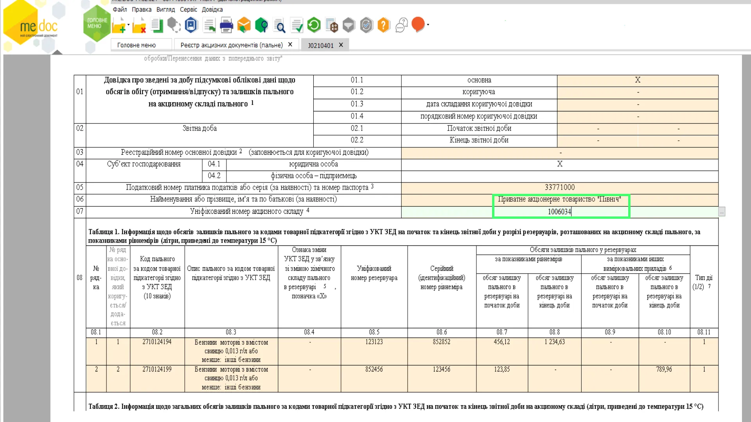Image resolution: width=751 pixels, height=422 pixels.
Task: Click reservoir number cell 123123
Action: tap(374, 351)
